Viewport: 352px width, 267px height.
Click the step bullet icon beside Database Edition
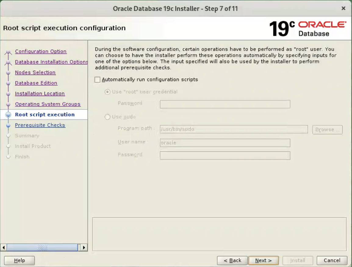8,83
